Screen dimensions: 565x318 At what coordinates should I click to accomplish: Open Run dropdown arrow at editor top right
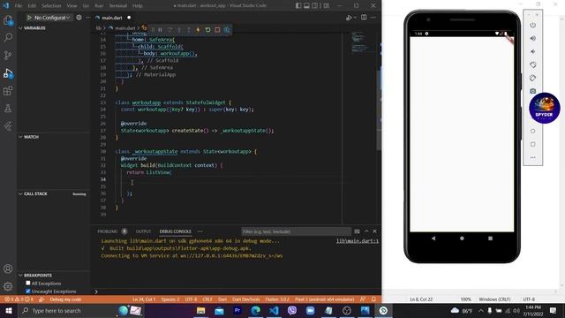click(x=355, y=18)
